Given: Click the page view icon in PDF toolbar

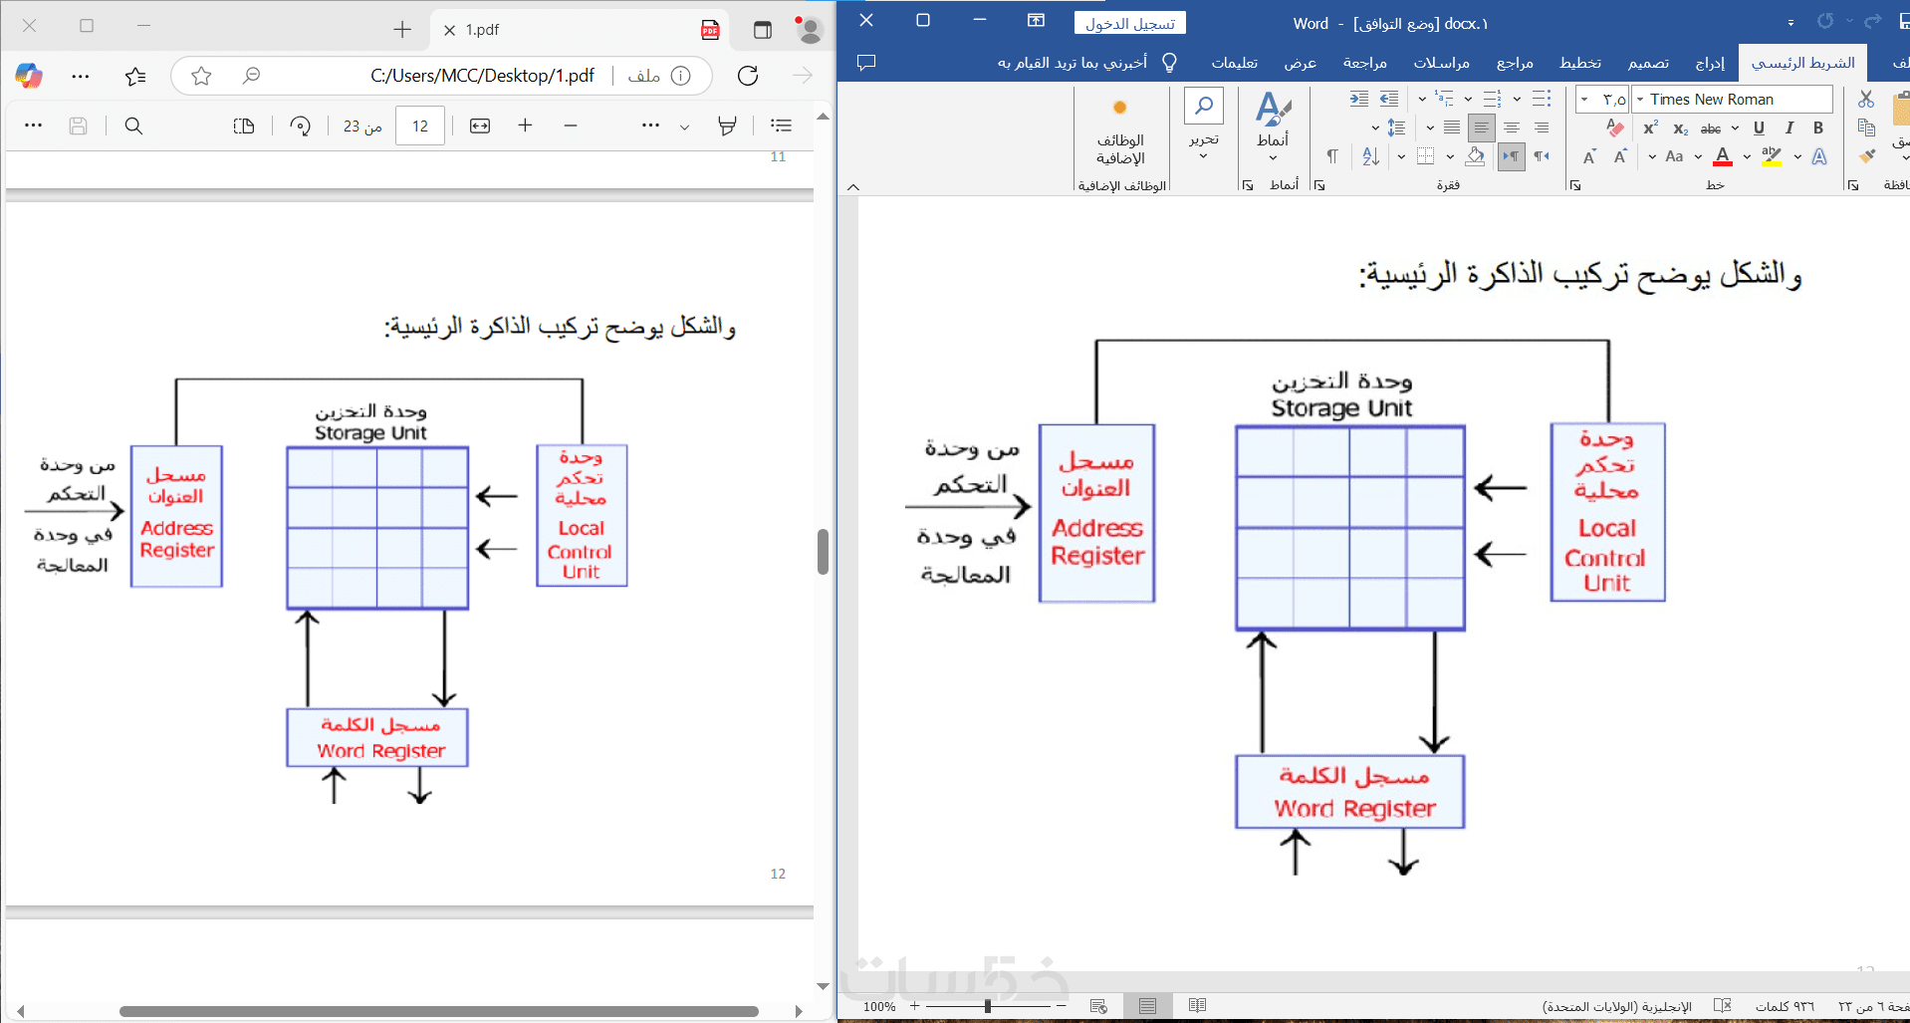Looking at the screenshot, I should (x=244, y=126).
